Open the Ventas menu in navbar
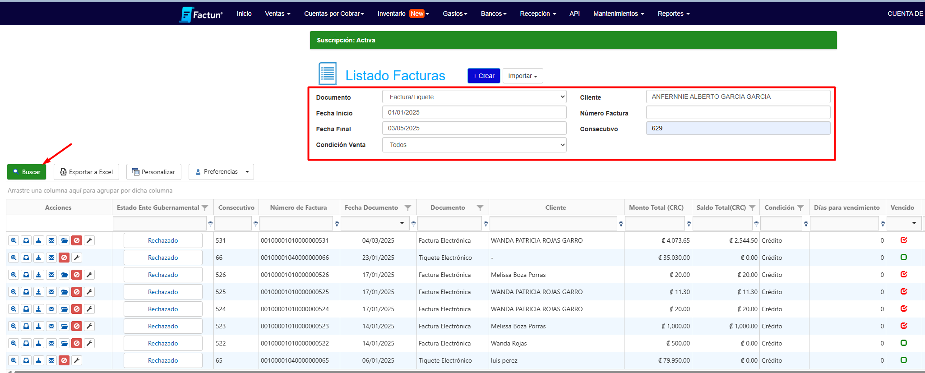Image resolution: width=925 pixels, height=373 pixels. 277,14
